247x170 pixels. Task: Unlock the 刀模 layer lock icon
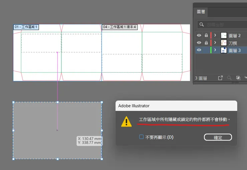206,43
